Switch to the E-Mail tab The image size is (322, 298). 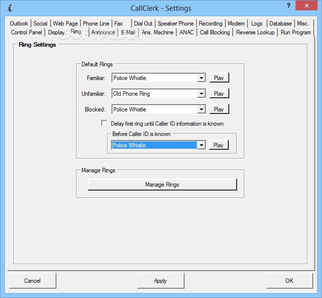pos(128,32)
